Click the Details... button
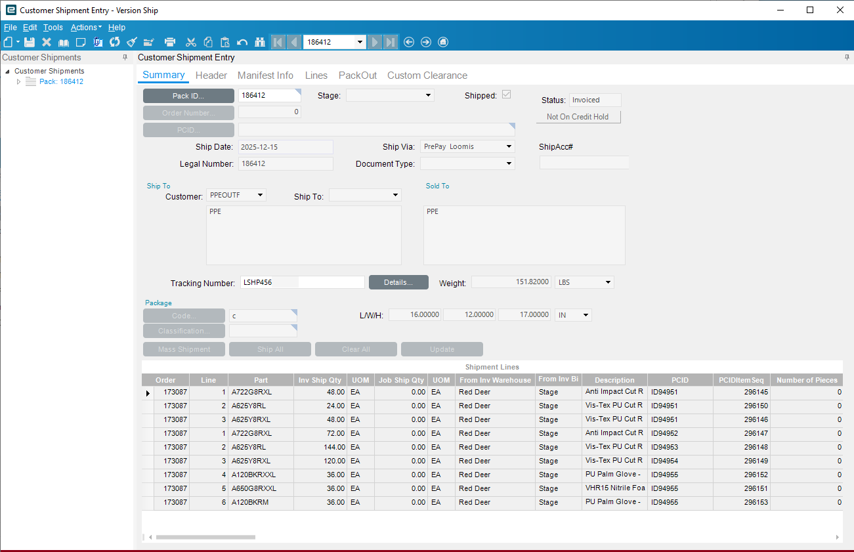 pyautogui.click(x=398, y=282)
